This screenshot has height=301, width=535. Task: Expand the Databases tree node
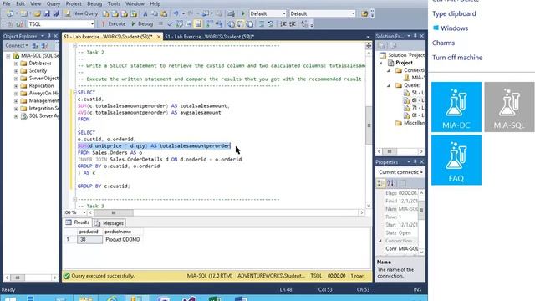point(16,64)
